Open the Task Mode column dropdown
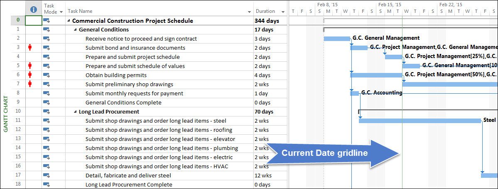This screenshot has width=498, height=189. pos(60,12)
